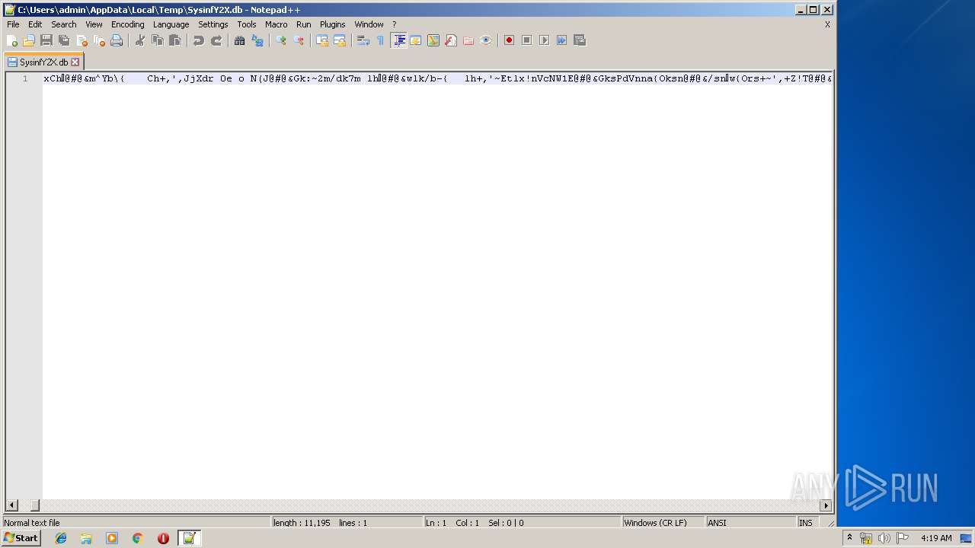975x548 pixels.
Task: Open Folder as Workspace icon
Action: click(x=468, y=40)
